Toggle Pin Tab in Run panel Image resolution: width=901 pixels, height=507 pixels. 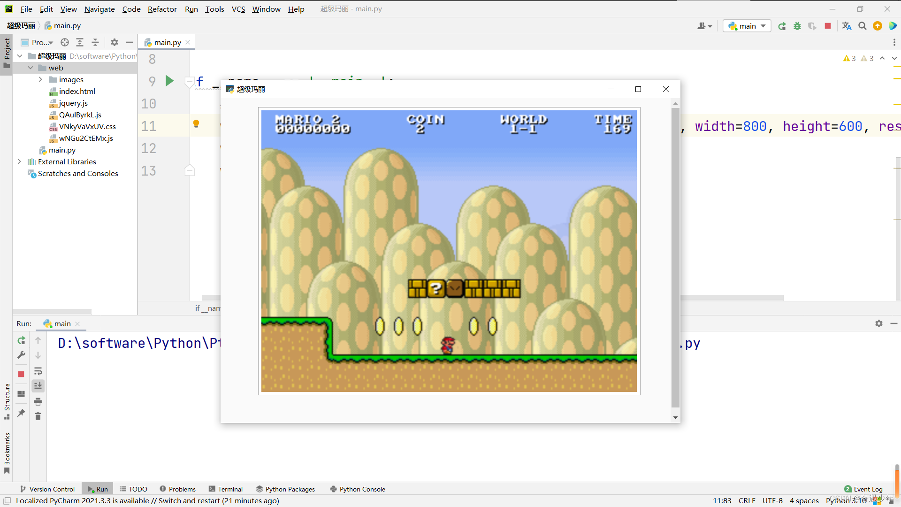coord(21,413)
